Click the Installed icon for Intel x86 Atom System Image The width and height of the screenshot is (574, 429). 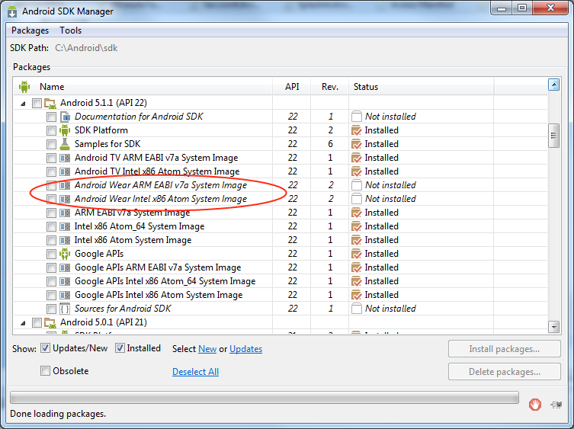pyautogui.click(x=356, y=241)
